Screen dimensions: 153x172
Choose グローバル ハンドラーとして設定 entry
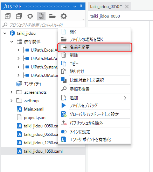94,114
